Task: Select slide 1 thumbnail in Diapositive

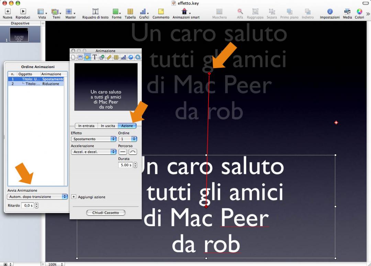Action: [19, 35]
